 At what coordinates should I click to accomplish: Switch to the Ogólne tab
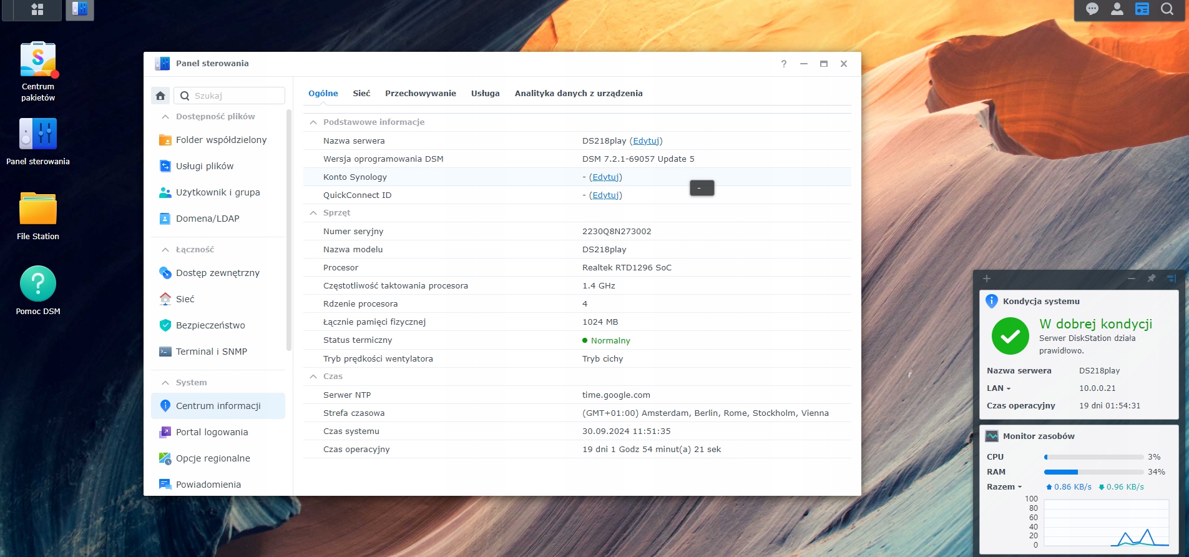point(323,94)
